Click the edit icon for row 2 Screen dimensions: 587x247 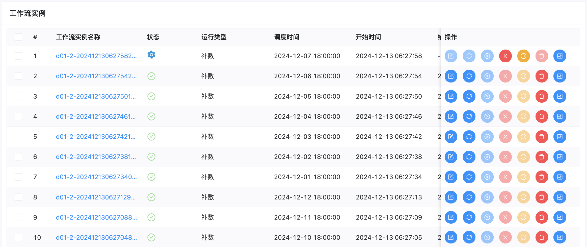451,76
